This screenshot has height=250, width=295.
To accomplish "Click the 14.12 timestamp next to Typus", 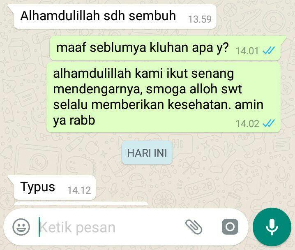I will tap(79, 190).
